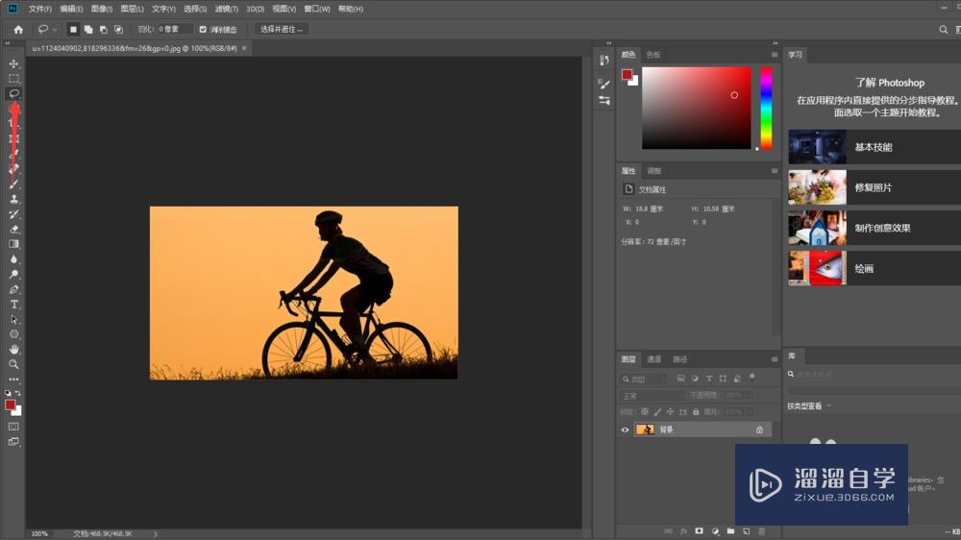This screenshot has height=540, width=961.
Task: Hide the 背景 layer with eye icon
Action: tap(625, 430)
